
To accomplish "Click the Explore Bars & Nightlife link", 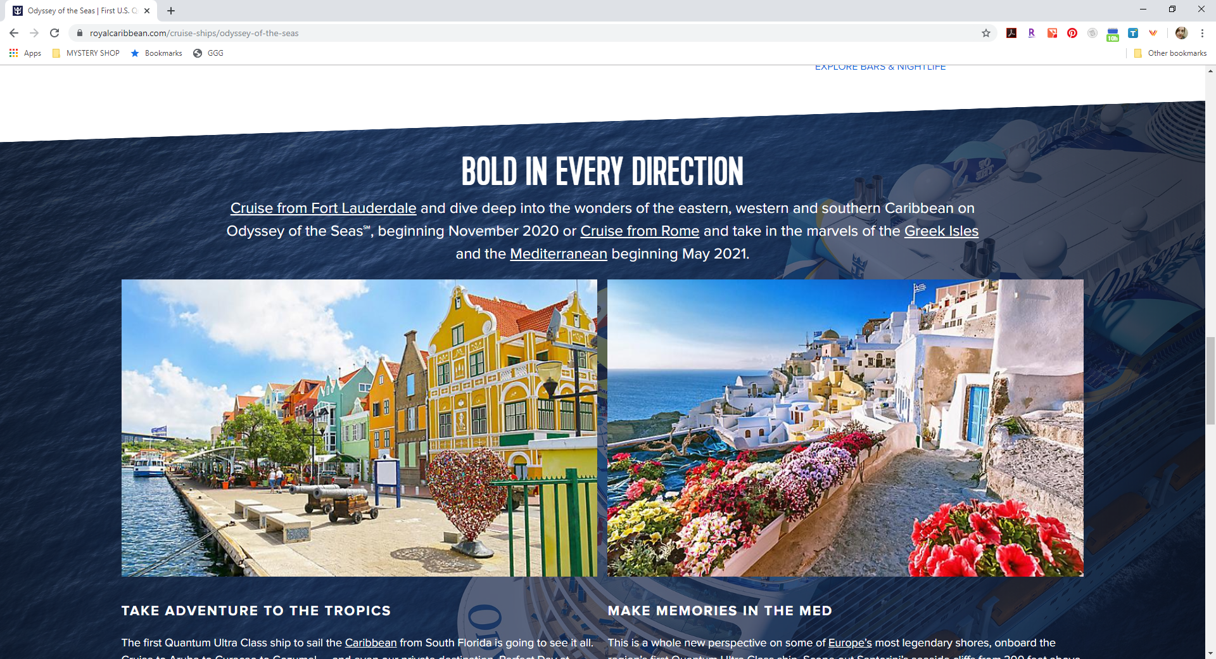I will coord(880,67).
